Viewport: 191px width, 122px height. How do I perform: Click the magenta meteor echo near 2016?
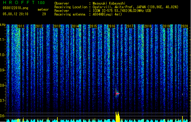118,94
